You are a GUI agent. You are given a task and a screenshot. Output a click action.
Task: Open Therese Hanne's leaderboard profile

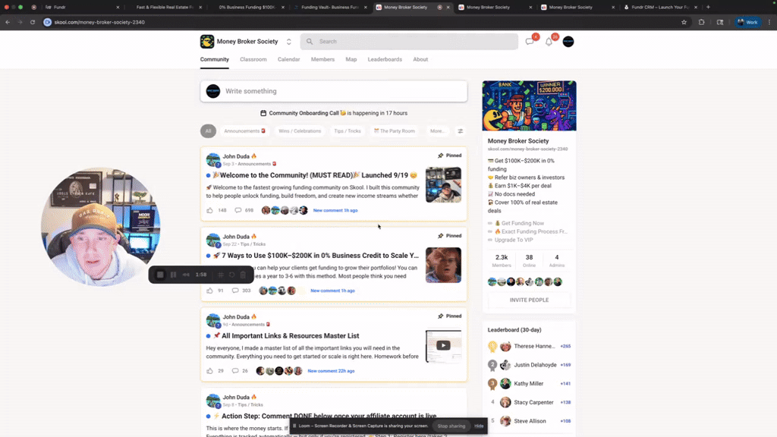[x=533, y=346]
